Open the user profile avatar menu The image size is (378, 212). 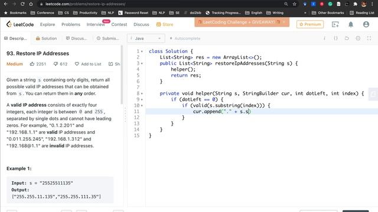pyautogui.click(x=366, y=24)
